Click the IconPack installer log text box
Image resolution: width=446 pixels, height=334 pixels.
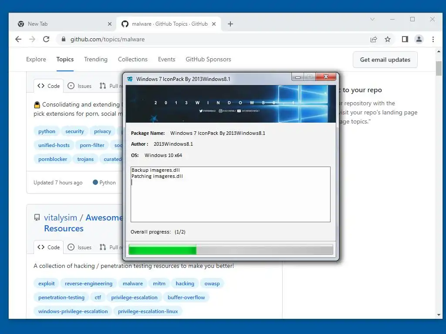pos(230,194)
